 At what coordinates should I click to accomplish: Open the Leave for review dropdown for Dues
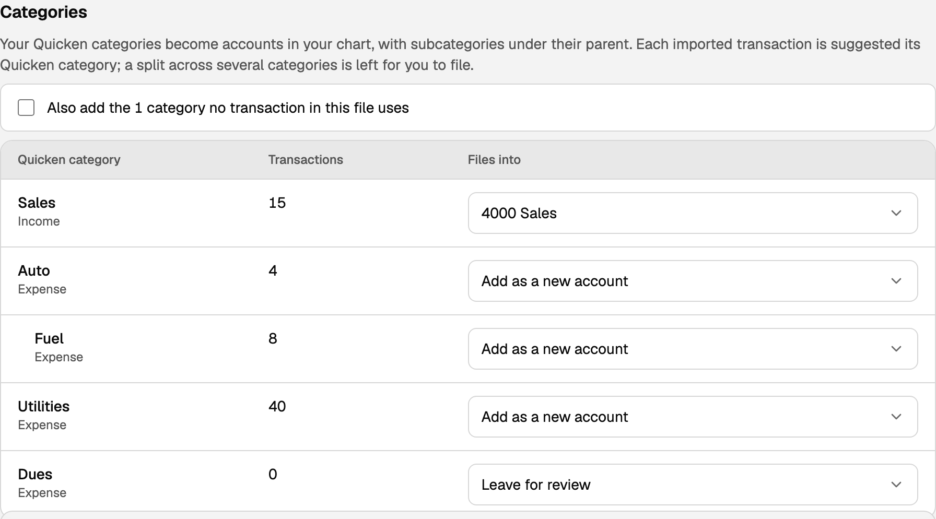(693, 485)
